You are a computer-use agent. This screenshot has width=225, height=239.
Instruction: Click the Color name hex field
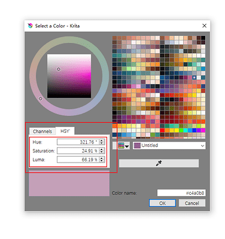coord(181,193)
